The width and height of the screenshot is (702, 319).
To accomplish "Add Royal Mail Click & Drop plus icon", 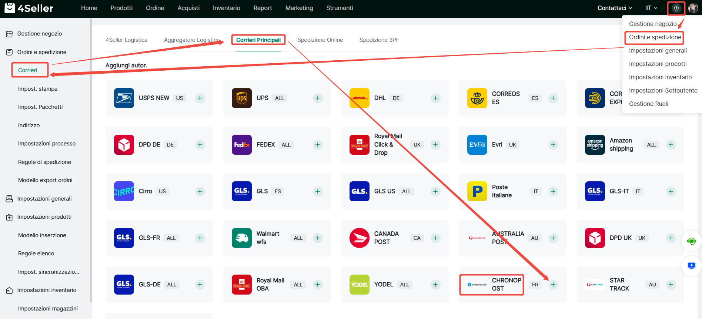I will tap(435, 145).
